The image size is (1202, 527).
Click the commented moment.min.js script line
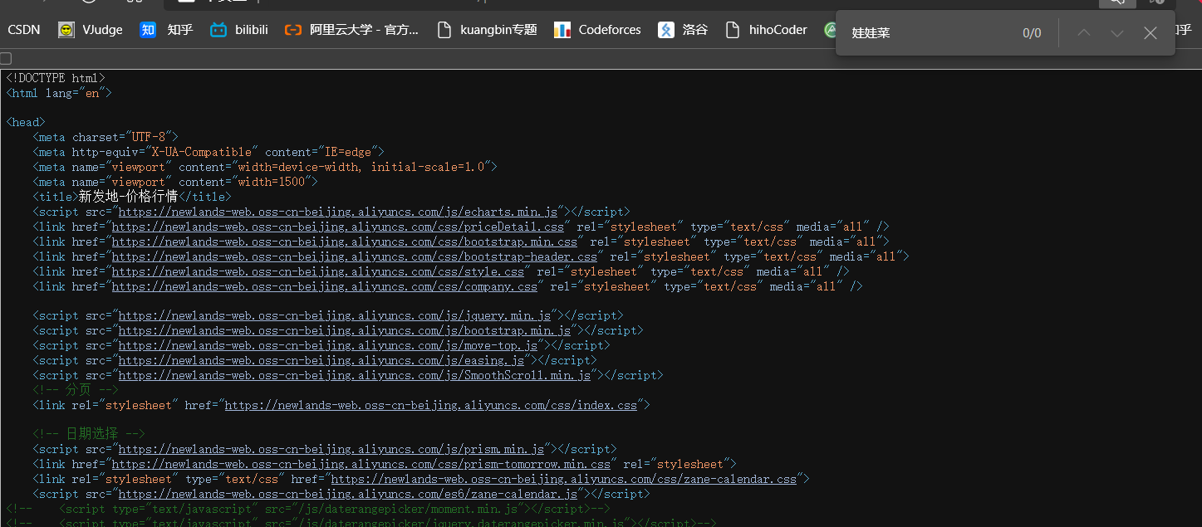tap(308, 509)
